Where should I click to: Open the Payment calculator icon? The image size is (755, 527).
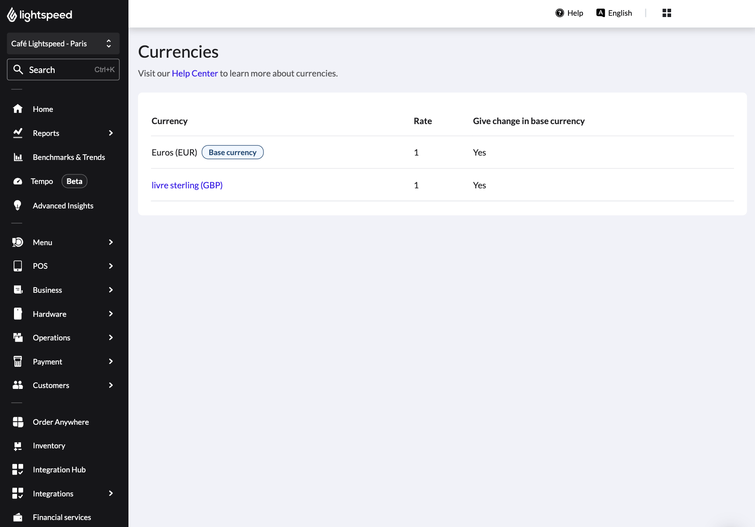coord(17,361)
